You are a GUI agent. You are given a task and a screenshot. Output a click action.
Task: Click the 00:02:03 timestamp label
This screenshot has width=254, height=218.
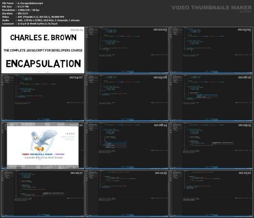pyautogui.click(x=160, y=30)
